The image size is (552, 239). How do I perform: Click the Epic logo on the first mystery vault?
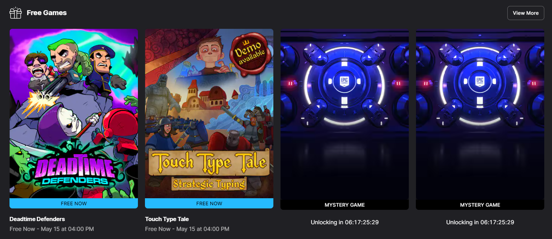[344, 81]
